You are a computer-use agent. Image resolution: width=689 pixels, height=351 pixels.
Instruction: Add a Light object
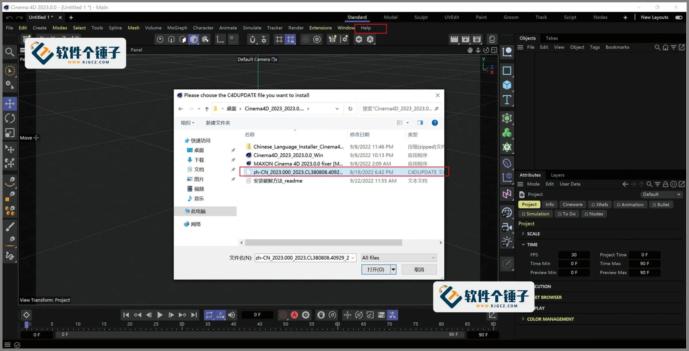507,242
